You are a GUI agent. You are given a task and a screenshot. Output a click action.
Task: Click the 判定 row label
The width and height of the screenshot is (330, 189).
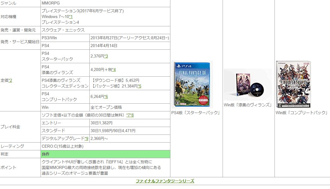[x=4, y=154]
